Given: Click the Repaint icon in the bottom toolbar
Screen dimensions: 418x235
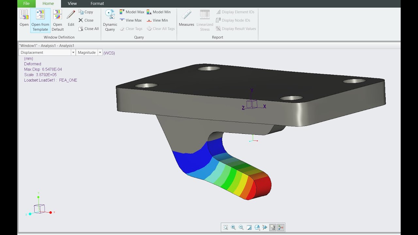Looking at the screenshot, I should pyautogui.click(x=249, y=227).
